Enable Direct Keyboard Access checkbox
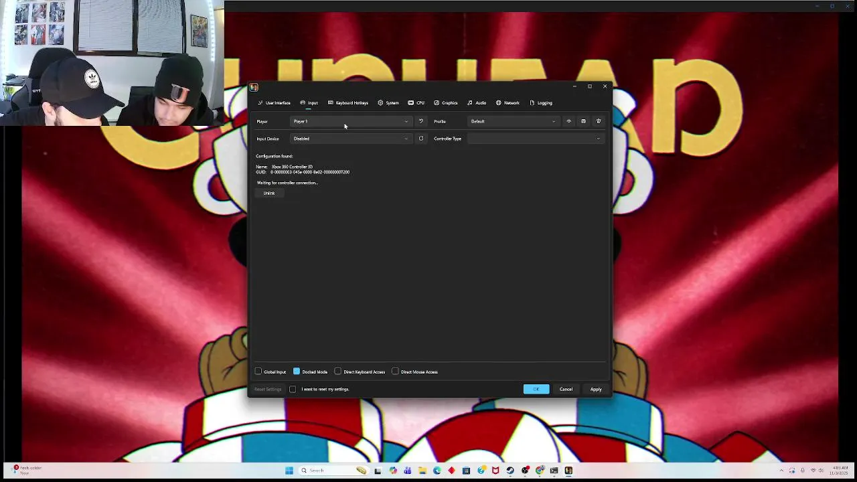The height and width of the screenshot is (482, 857). (x=338, y=372)
